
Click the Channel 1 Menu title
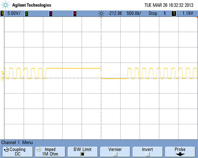pyautogui.click(x=17, y=143)
